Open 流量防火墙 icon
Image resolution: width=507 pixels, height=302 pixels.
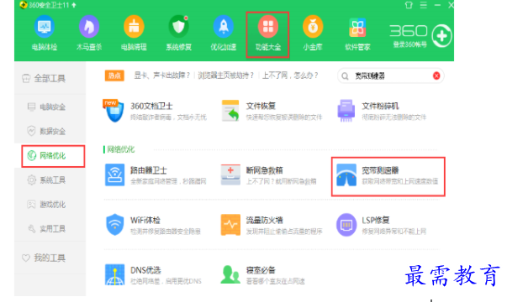click(230, 225)
